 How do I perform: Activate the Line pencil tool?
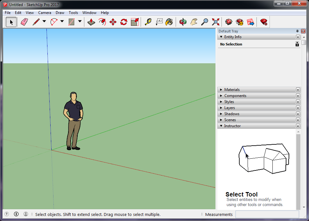coord(36,22)
